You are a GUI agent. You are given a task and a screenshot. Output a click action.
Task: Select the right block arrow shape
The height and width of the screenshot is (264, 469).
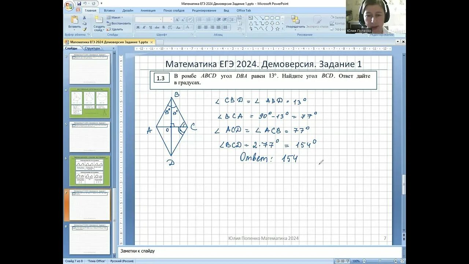pos(267,23)
